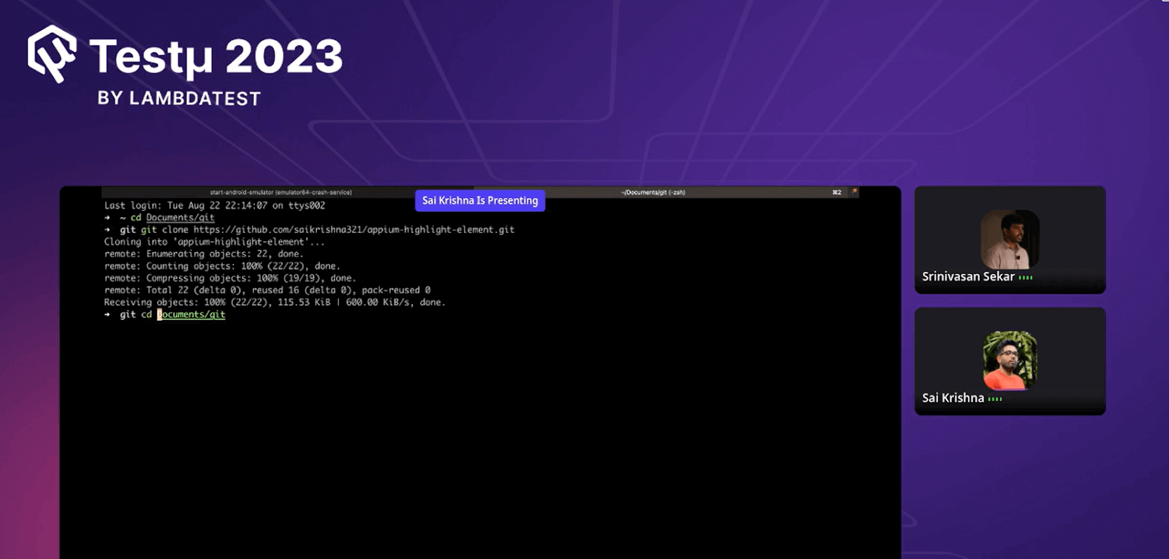Select the ~/Documents/git zsh terminal tab

coord(653,192)
